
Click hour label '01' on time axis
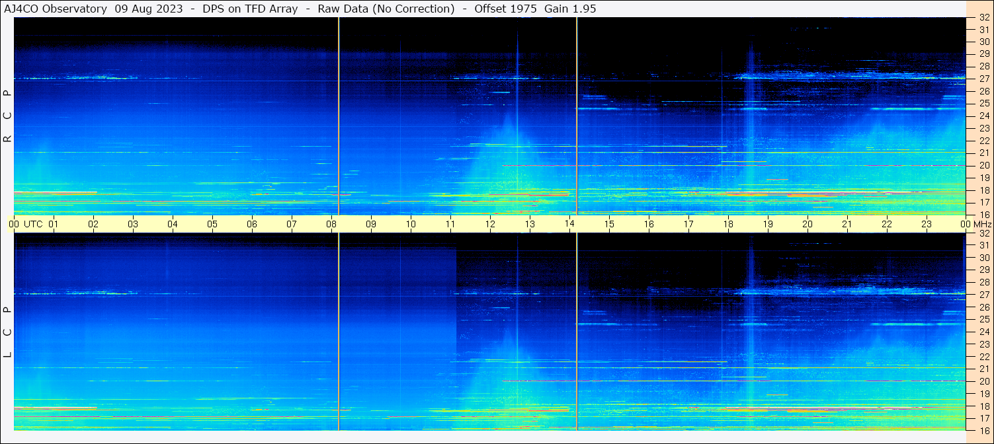pos(54,224)
